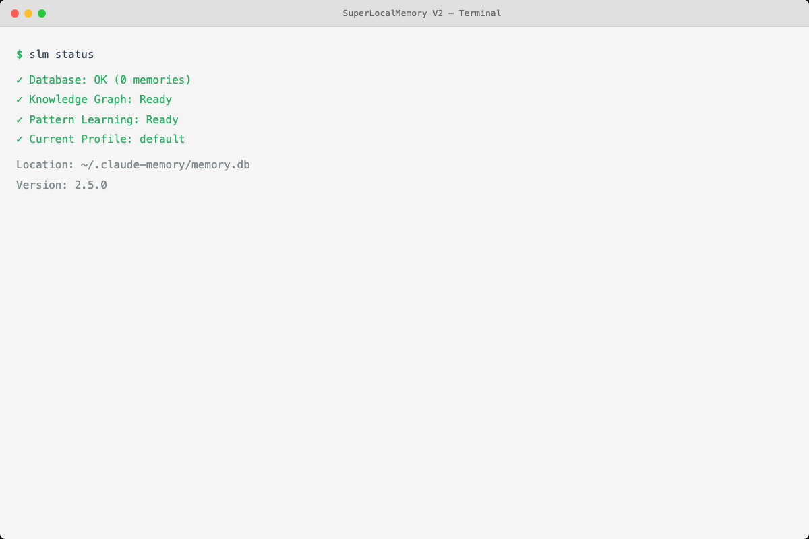Click the checkmark beside Knowledge Graph

(18, 99)
